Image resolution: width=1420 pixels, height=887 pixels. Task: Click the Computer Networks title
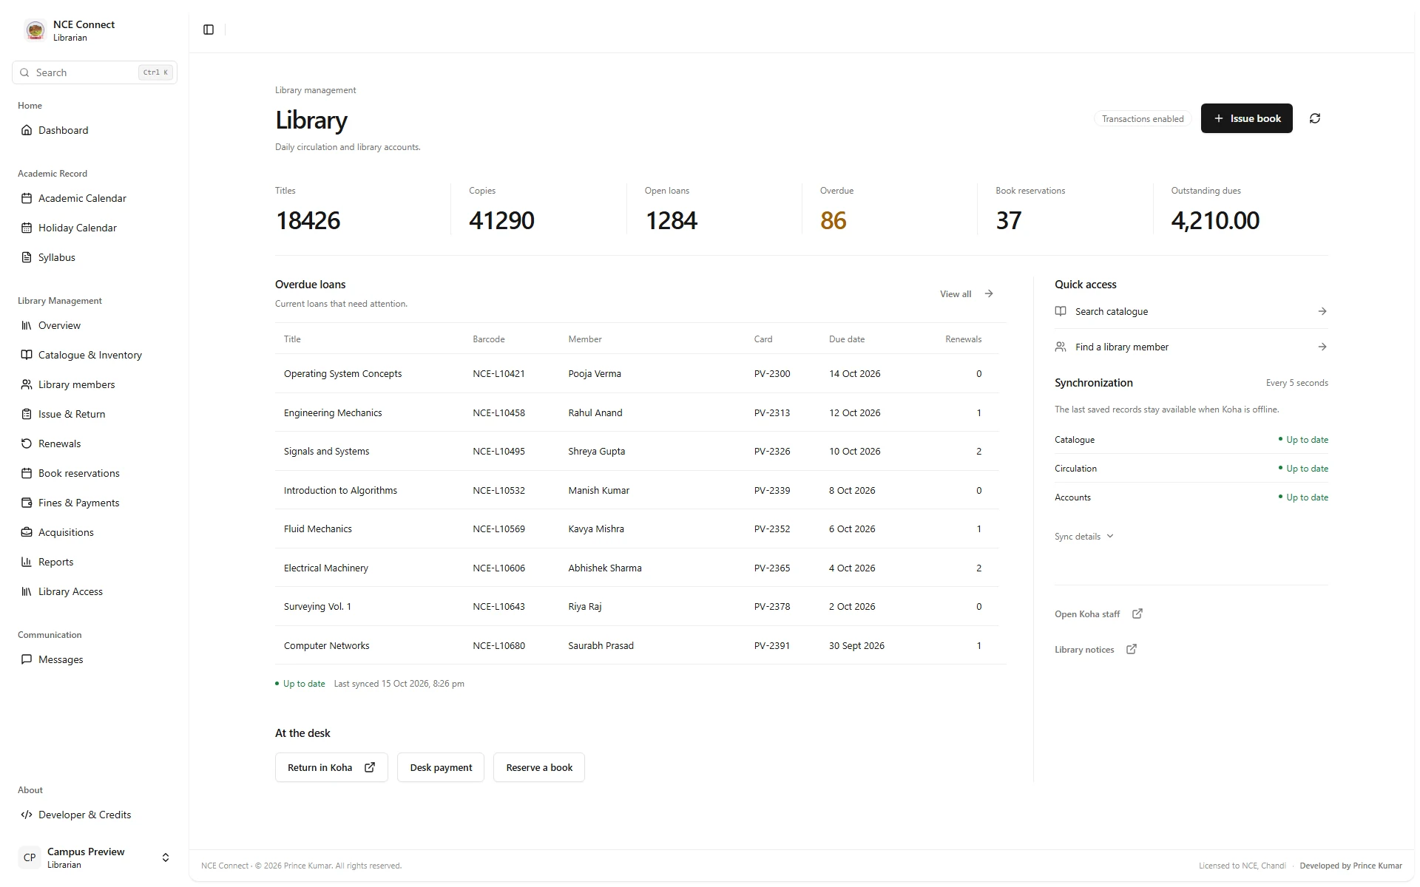(327, 645)
